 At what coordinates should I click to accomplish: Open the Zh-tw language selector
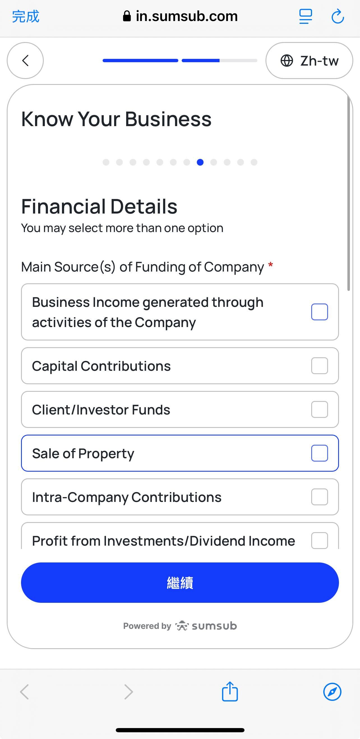click(x=309, y=61)
